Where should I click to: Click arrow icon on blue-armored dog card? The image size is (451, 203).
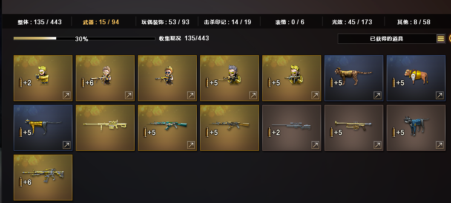click(439, 145)
